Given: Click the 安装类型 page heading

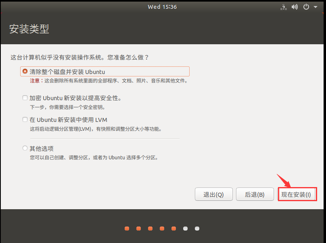Looking at the screenshot, I should pos(29,29).
